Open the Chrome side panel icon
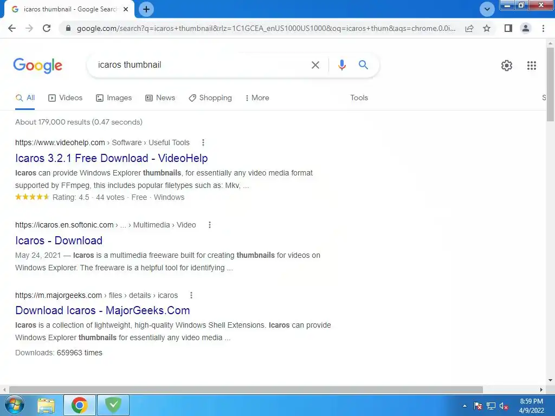The width and height of the screenshot is (555, 416). (x=508, y=28)
